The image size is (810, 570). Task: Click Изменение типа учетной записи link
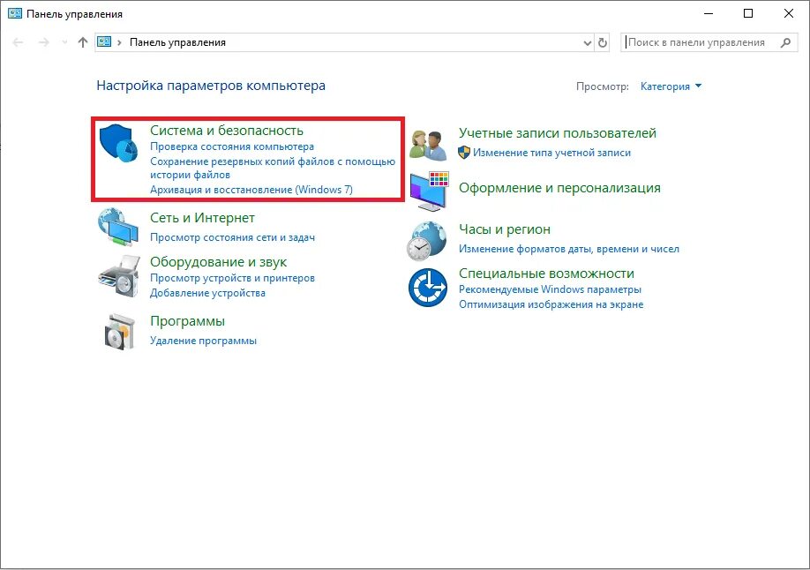point(551,153)
